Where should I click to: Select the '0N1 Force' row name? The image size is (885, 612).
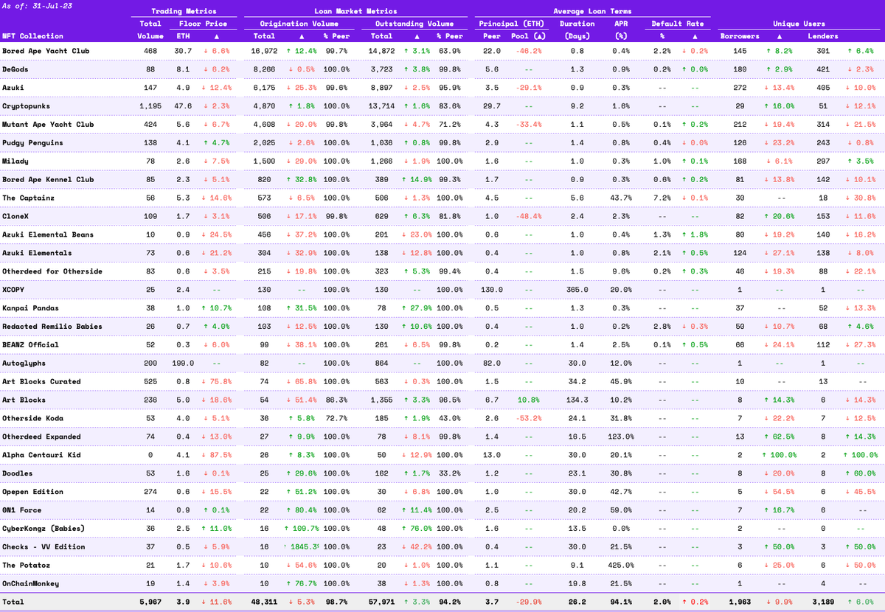pyautogui.click(x=22, y=510)
